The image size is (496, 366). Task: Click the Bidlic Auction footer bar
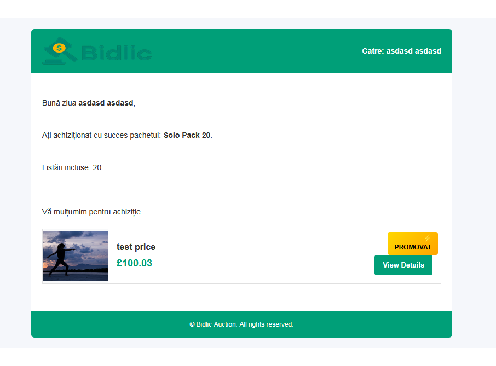point(242,324)
